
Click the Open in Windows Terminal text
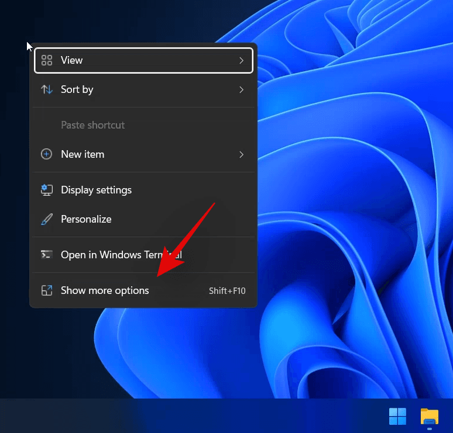121,255
